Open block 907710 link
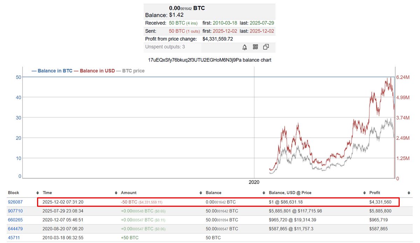 coord(14,211)
